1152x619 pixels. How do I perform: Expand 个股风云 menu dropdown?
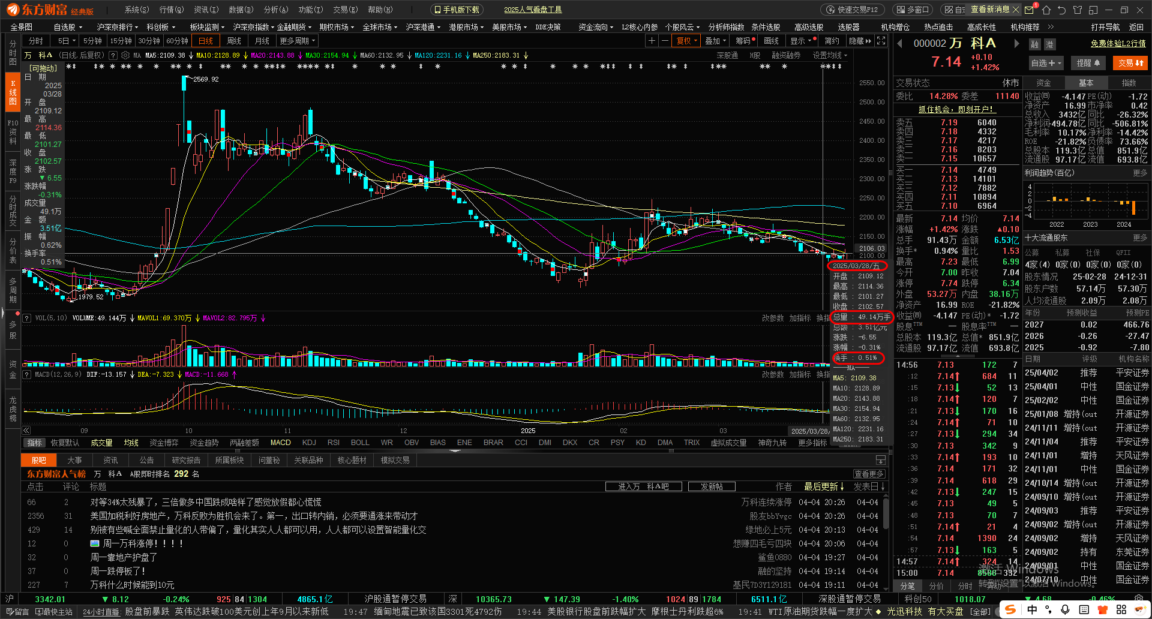pyautogui.click(x=682, y=27)
